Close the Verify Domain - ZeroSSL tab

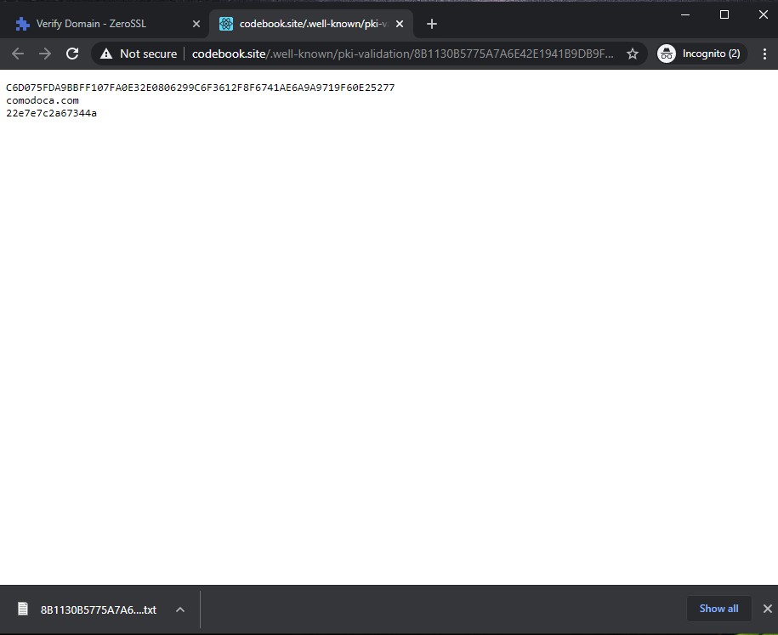(x=196, y=24)
